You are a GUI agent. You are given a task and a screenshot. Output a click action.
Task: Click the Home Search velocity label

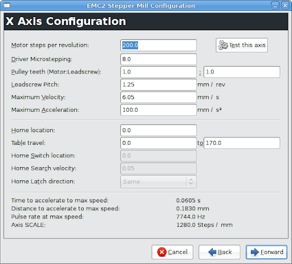[44, 168]
